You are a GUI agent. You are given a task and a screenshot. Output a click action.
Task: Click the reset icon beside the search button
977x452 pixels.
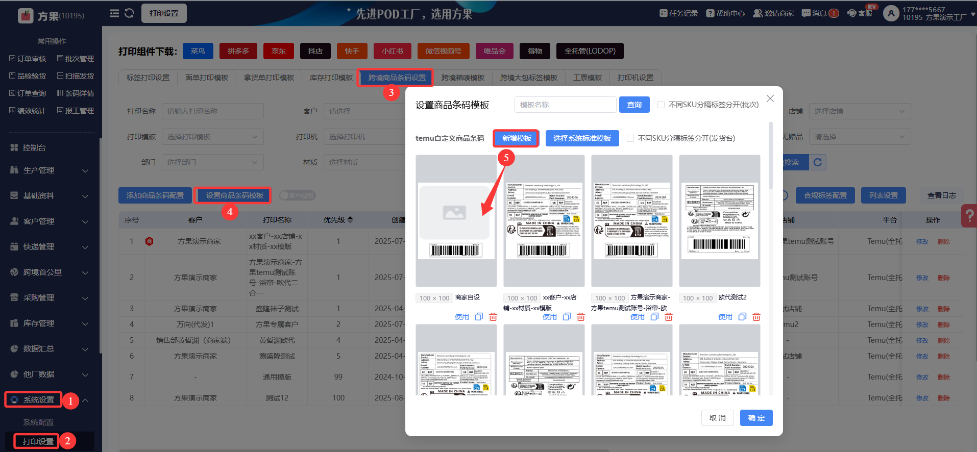818,162
